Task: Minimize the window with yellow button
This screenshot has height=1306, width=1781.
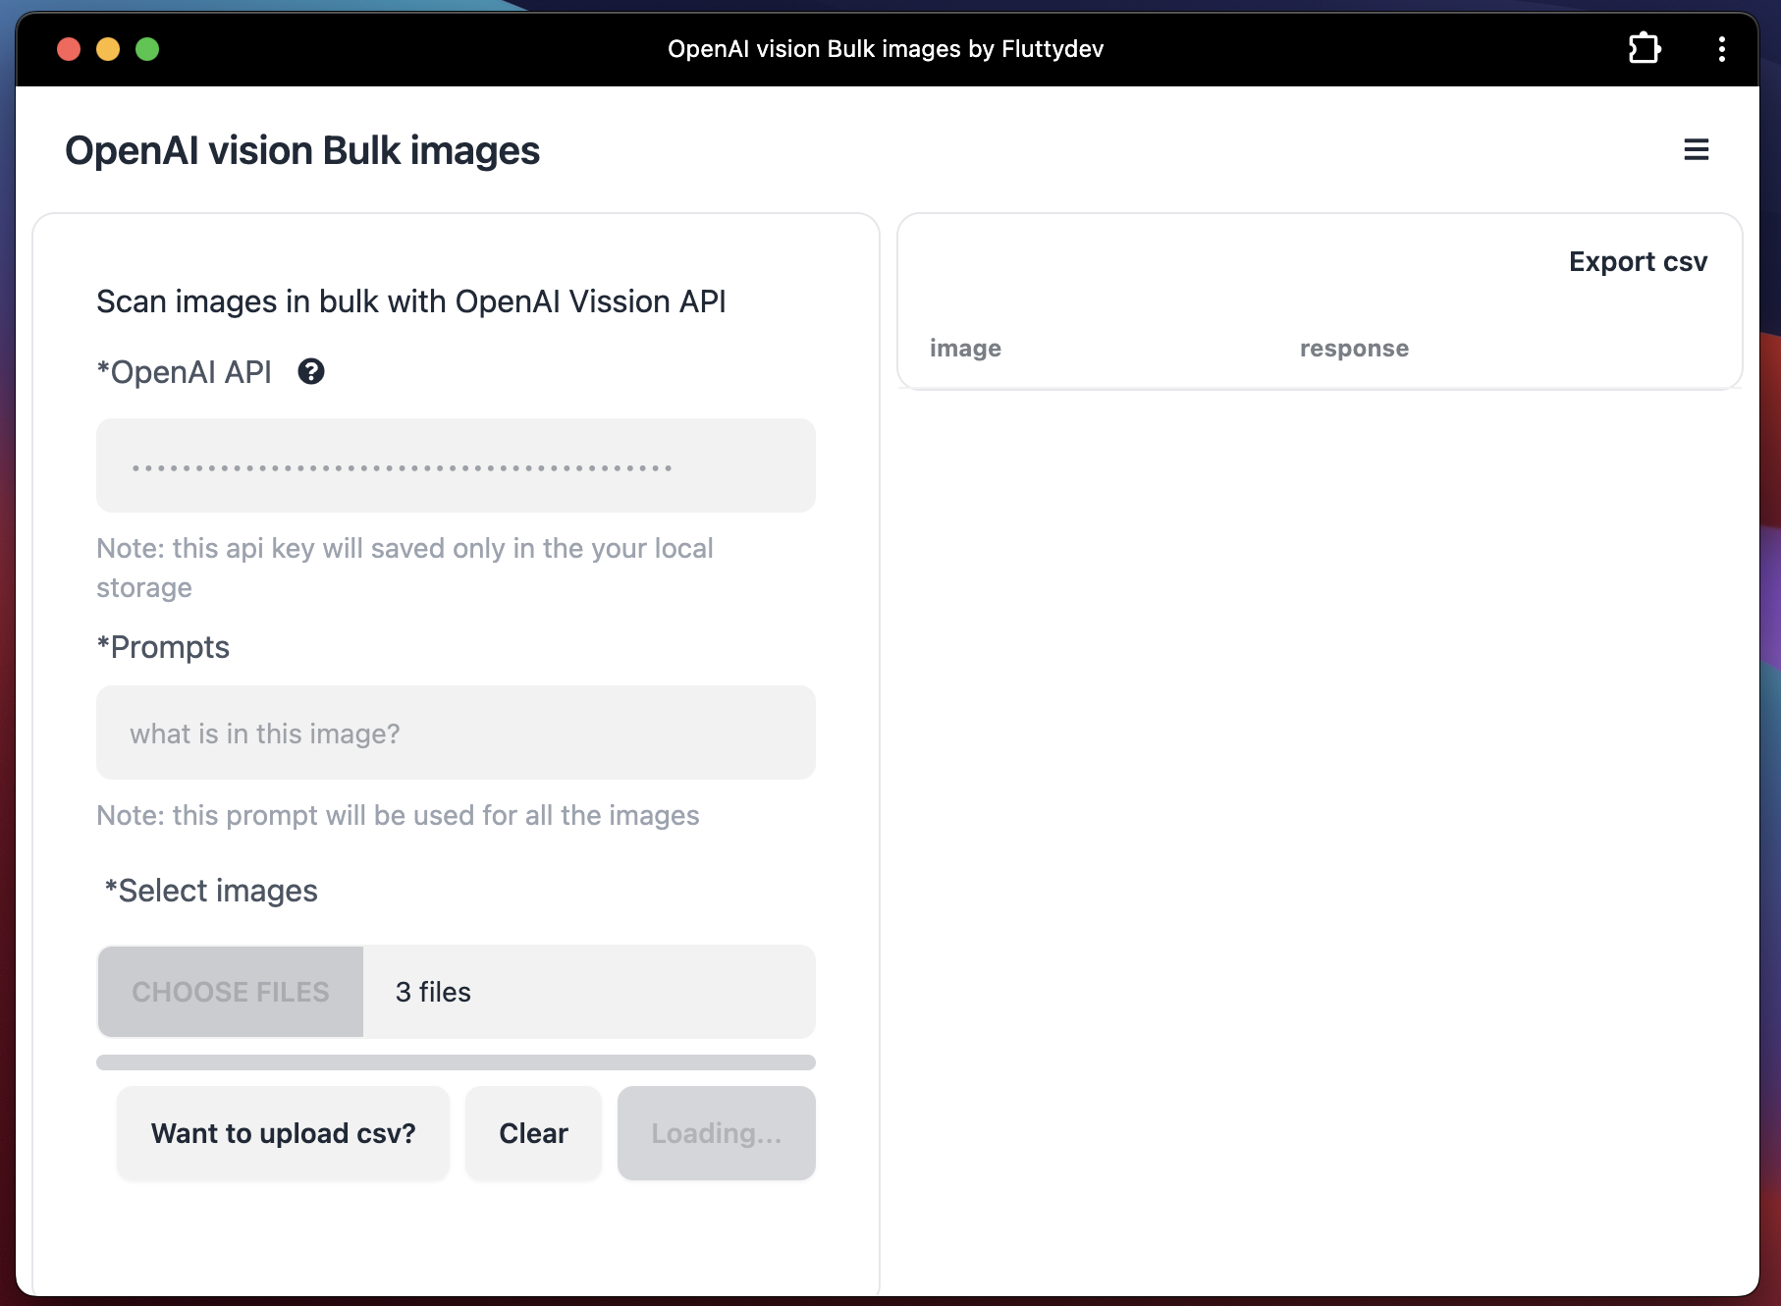Action: (x=108, y=49)
